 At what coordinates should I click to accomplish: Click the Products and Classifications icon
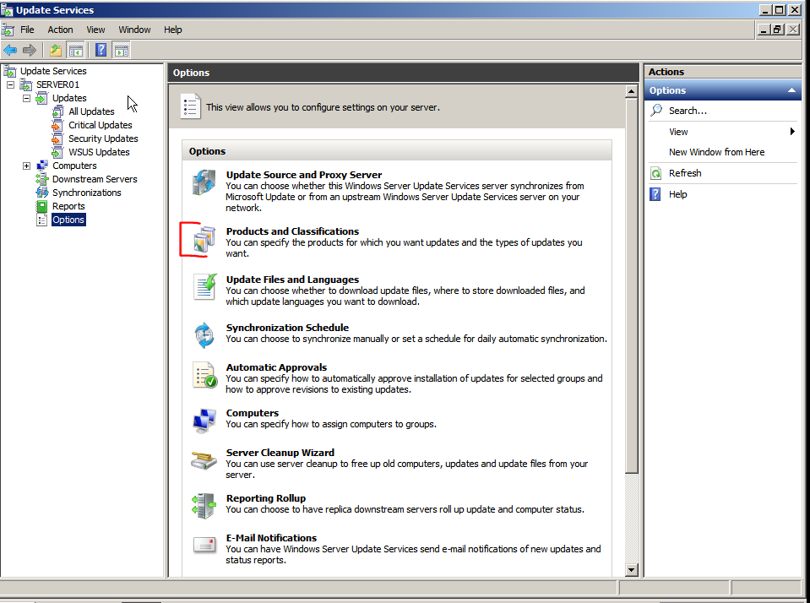pyautogui.click(x=204, y=239)
